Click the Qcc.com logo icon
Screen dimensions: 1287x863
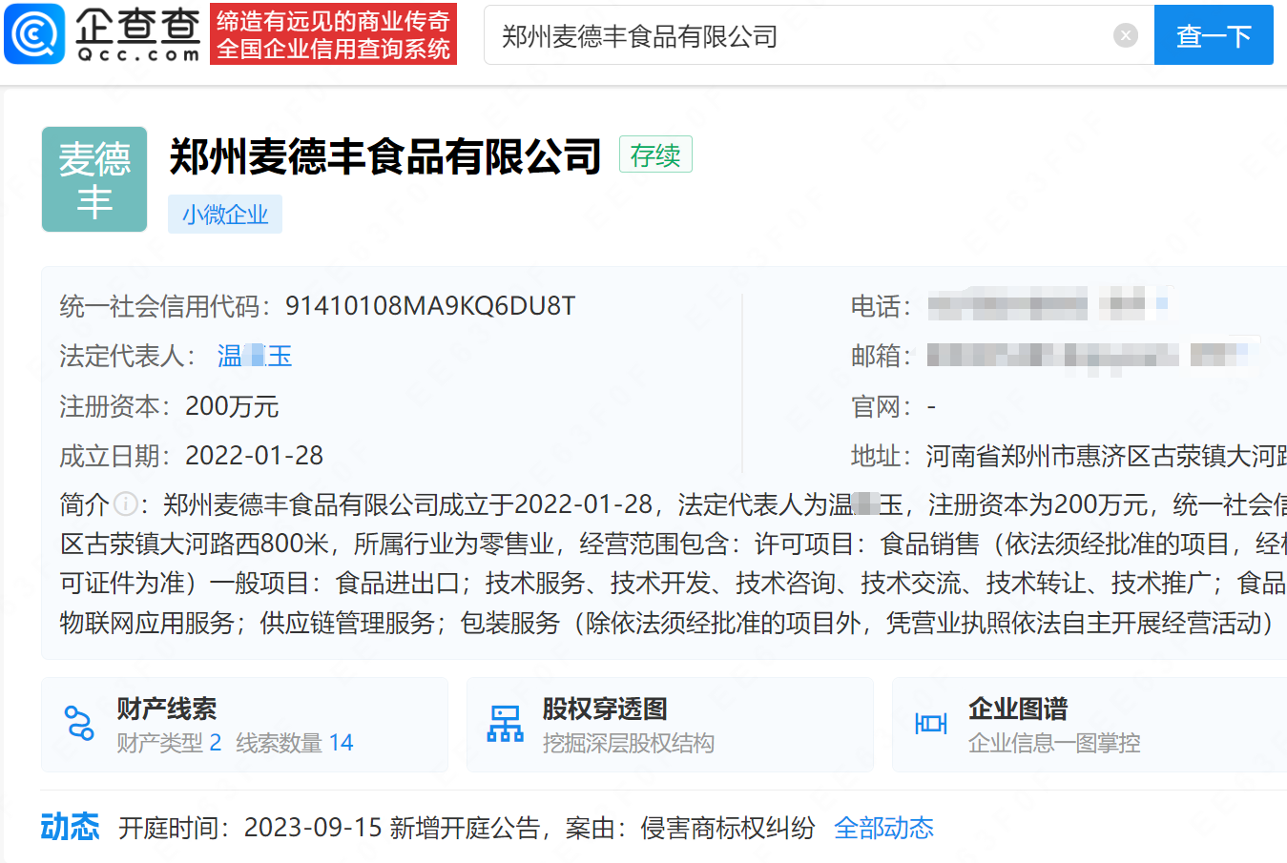[35, 34]
